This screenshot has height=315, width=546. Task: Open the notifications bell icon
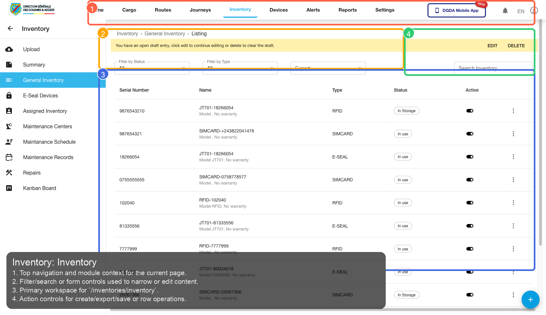[505, 11]
